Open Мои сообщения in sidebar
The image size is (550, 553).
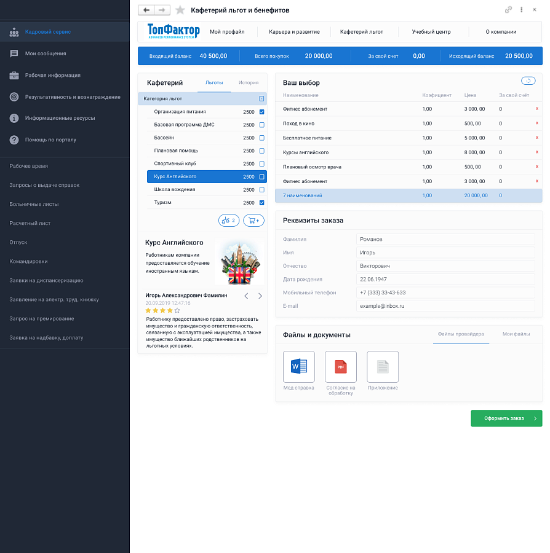click(65, 53)
